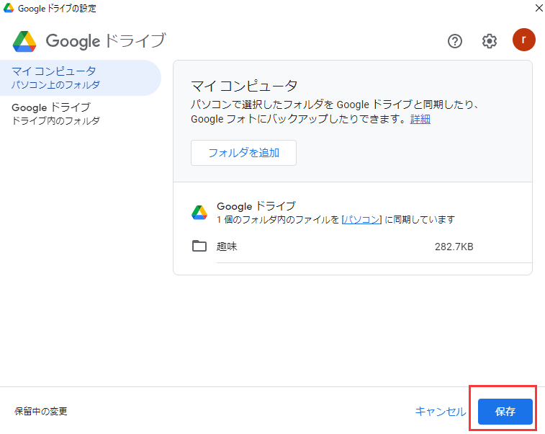Open the Help question mark icon
Image resolution: width=545 pixels, height=434 pixels.
click(455, 41)
